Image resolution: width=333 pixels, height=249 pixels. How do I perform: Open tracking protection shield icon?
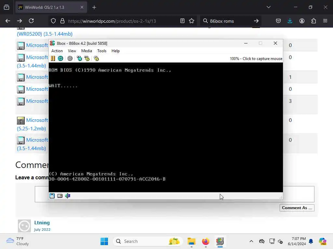[x=53, y=21]
